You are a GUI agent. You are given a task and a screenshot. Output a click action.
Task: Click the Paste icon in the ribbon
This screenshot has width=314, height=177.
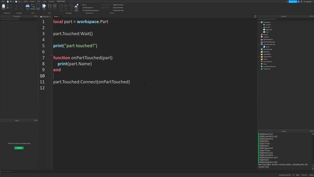click(x=3, y=6)
